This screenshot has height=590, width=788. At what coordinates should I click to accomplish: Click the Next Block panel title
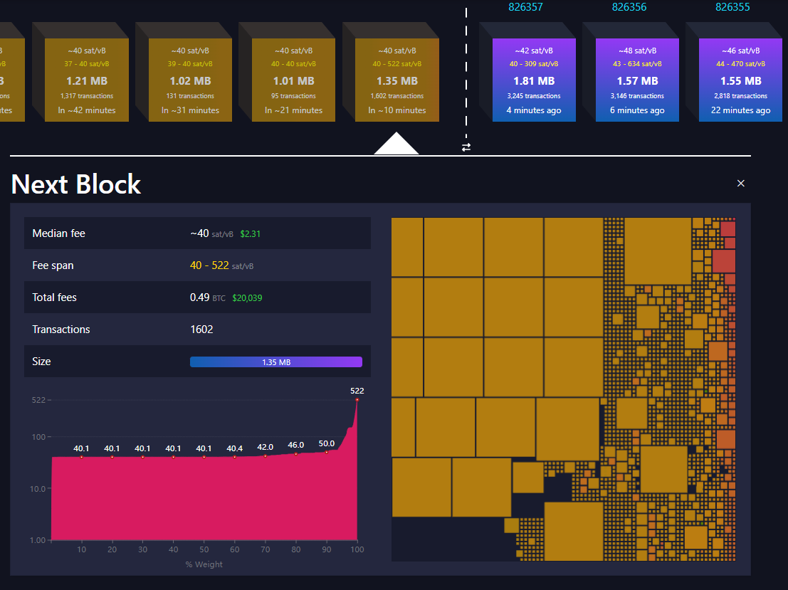pos(75,184)
